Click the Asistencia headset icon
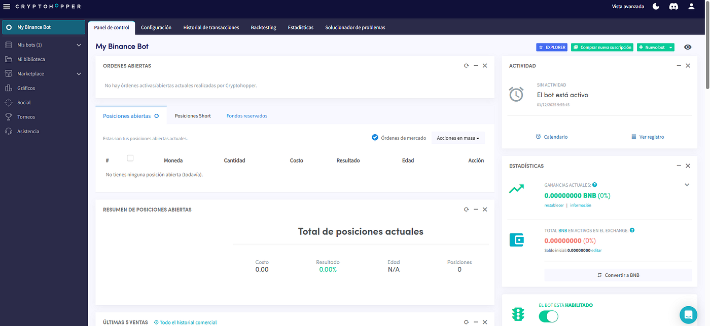The width and height of the screenshot is (710, 326). tap(9, 131)
